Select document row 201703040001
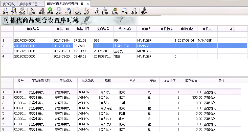The image size is (248, 132). click(x=124, y=40)
